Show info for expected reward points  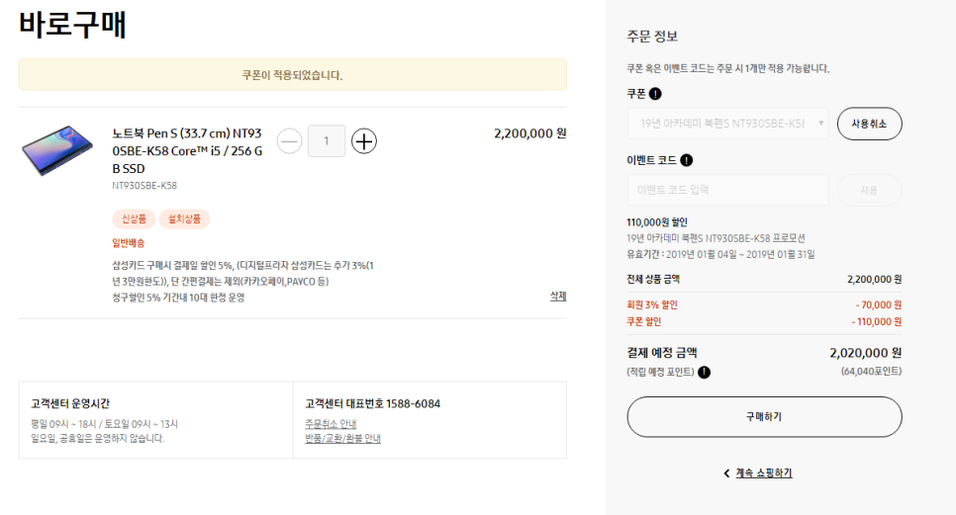704,372
